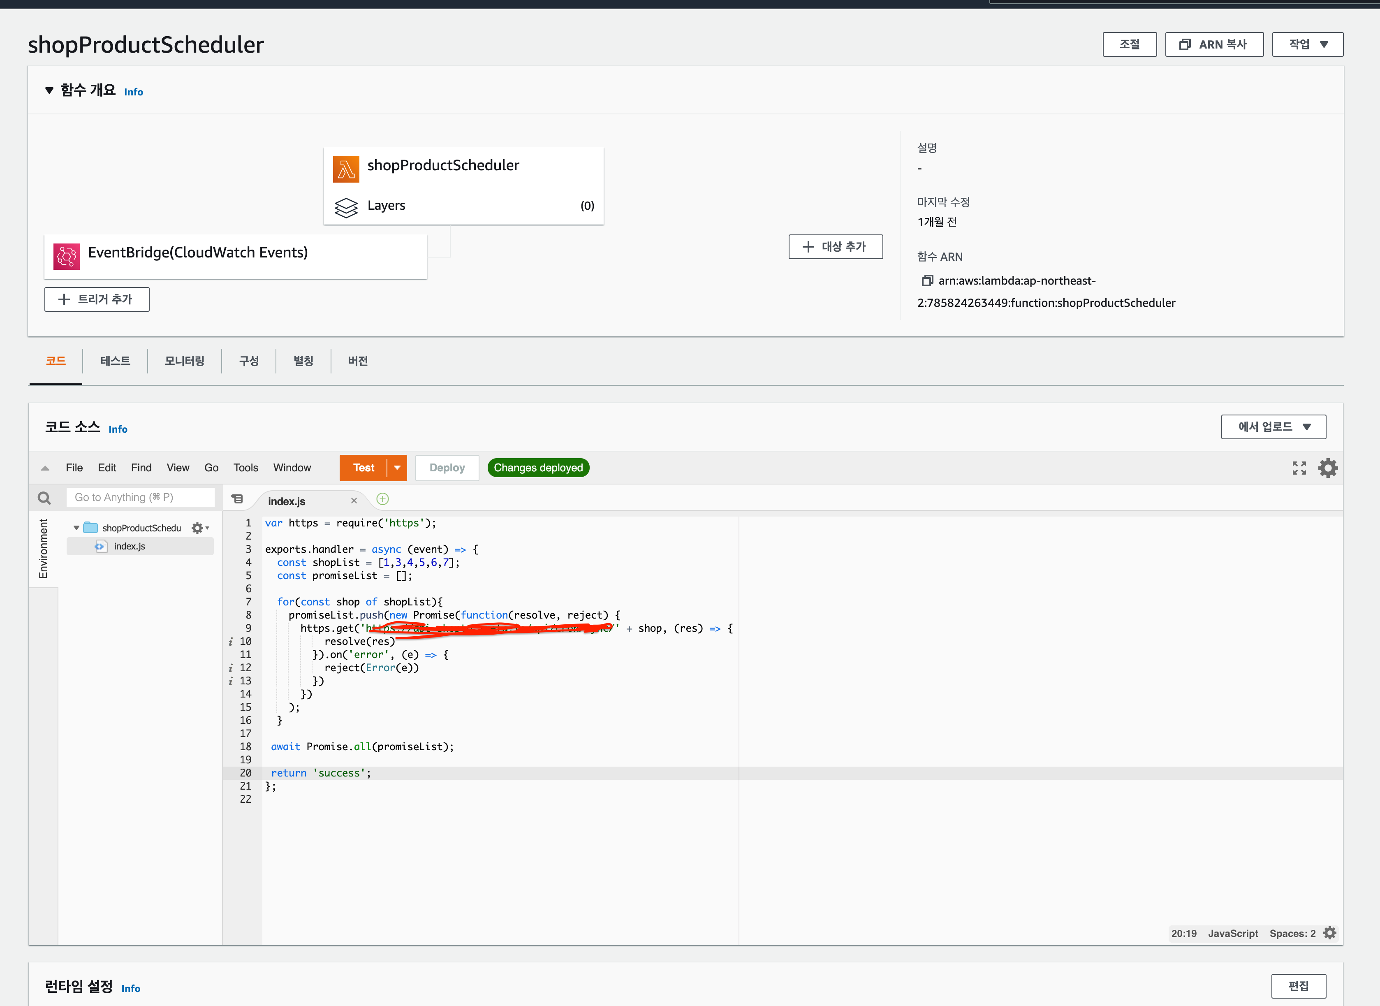The height and width of the screenshot is (1006, 1380).
Task: Click the Layers (0) row
Action: click(x=464, y=206)
